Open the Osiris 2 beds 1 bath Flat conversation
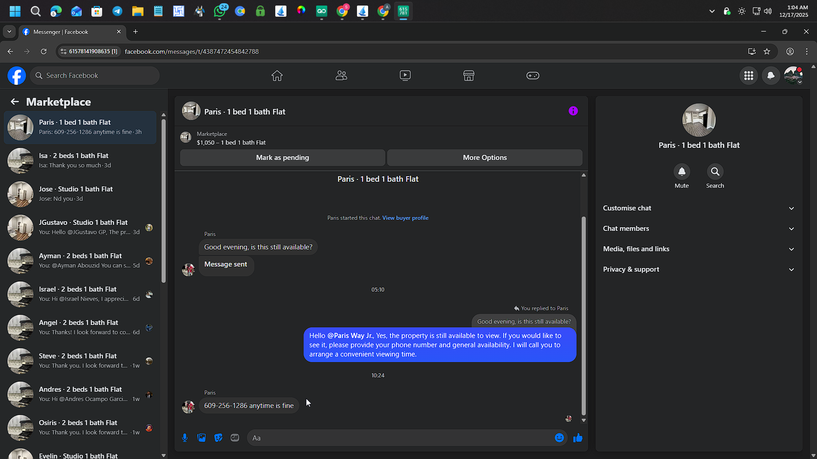This screenshot has width=817, height=459. click(80, 427)
